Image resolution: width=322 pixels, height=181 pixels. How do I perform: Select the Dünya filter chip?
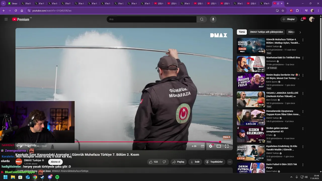(x=291, y=32)
